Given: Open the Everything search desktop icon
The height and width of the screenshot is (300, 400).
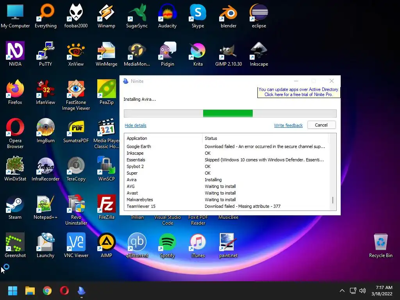Looking at the screenshot, I should click(45, 15).
